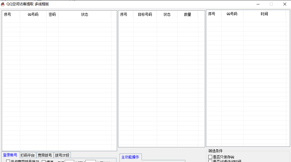Enable the 是否只保存QQ checkbox
Viewport: 291px width, 162px height.
pos(210,157)
